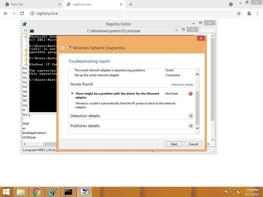
Task: Open the Action Center flag icon
Action: 226,192
